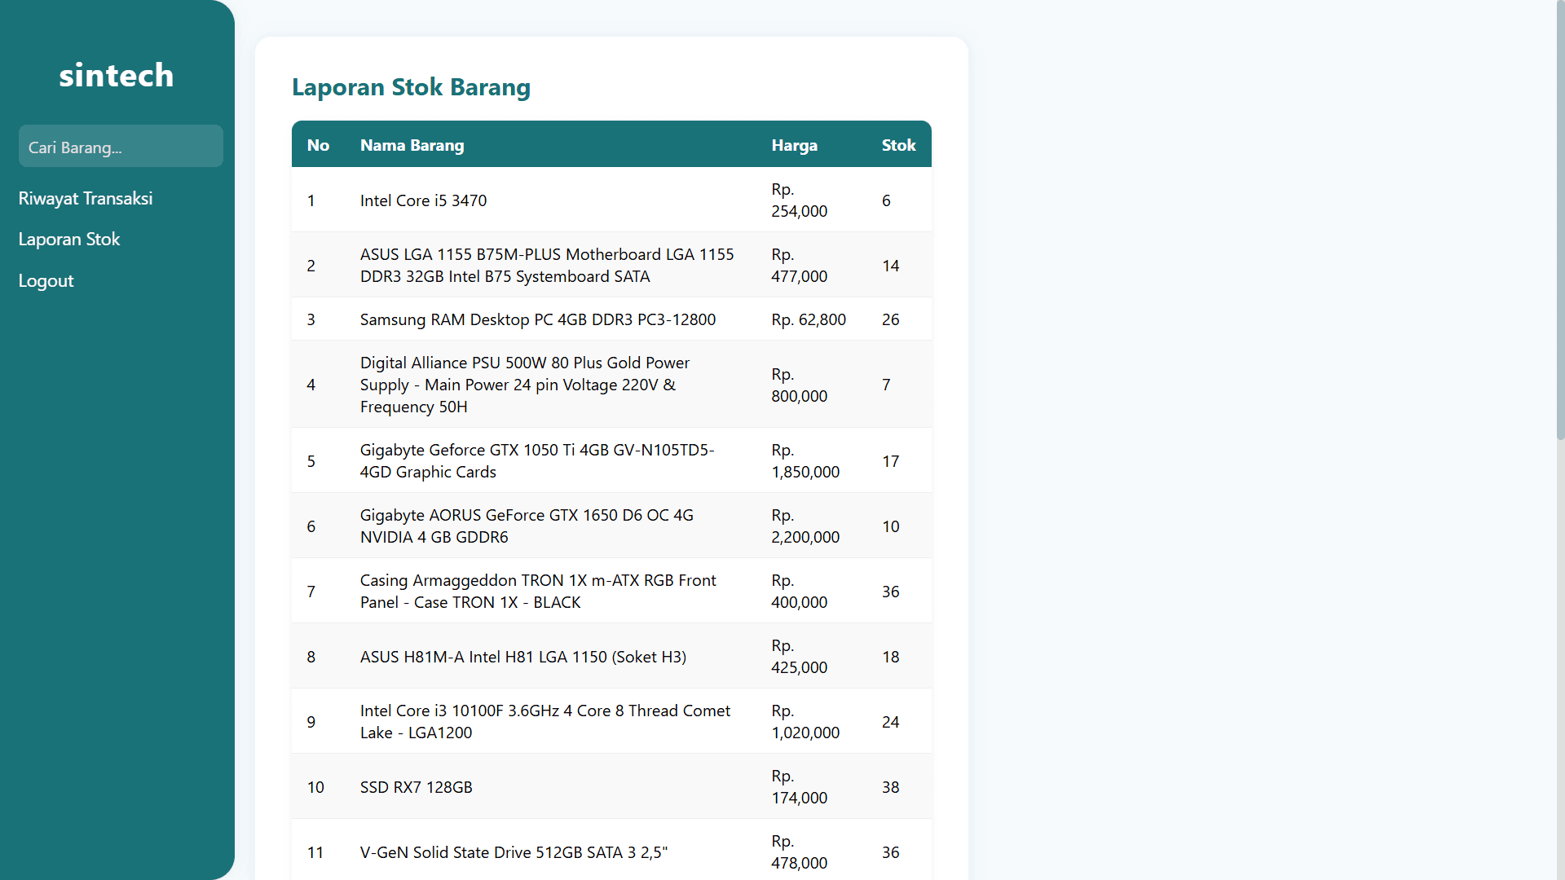The height and width of the screenshot is (880, 1565).
Task: Select price Rp. 62,800
Action: (809, 319)
